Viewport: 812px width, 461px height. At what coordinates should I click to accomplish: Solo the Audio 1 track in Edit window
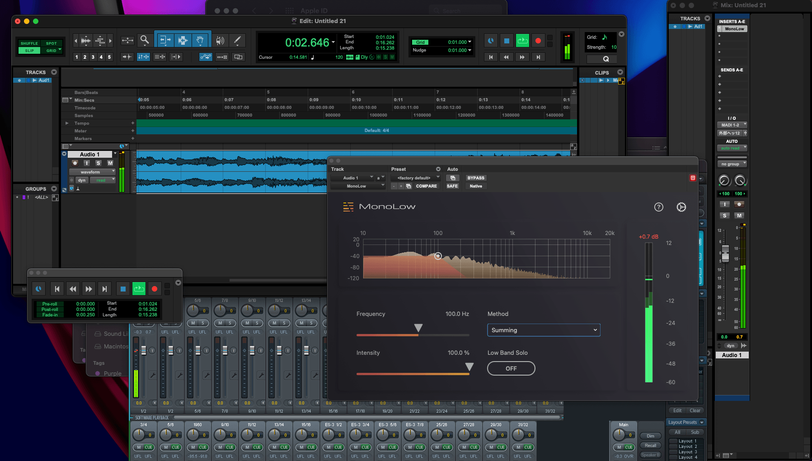pyautogui.click(x=98, y=163)
